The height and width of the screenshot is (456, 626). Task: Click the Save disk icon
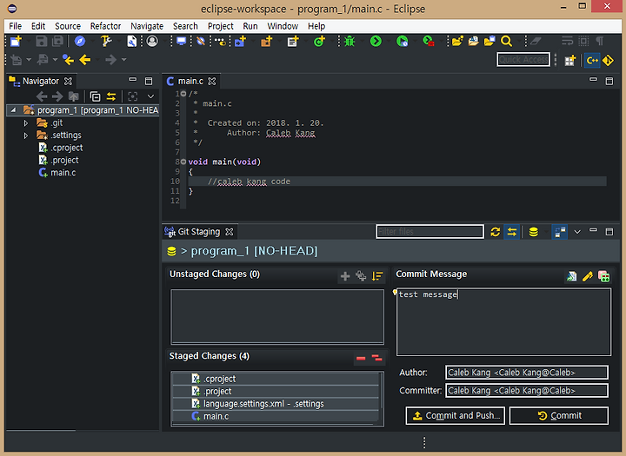click(x=41, y=41)
